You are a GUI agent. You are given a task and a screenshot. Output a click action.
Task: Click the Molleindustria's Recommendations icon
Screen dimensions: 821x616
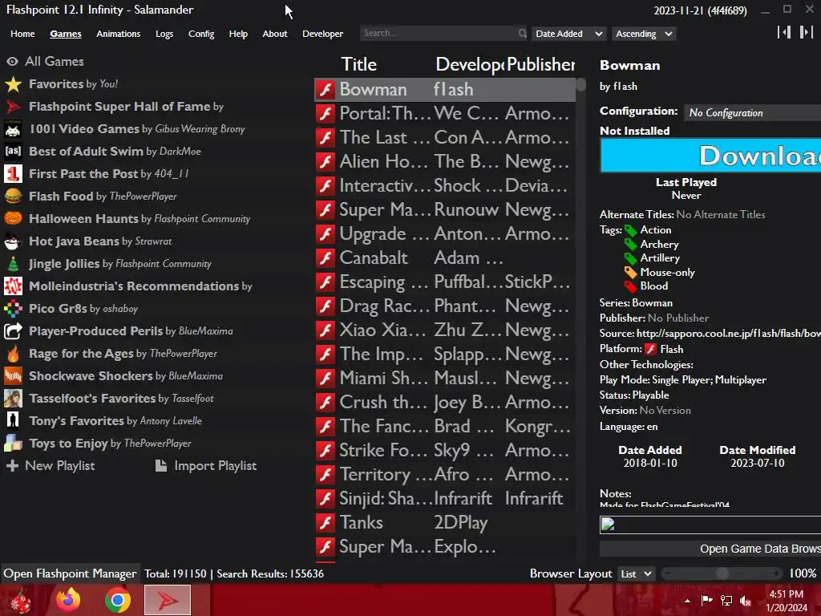13,286
